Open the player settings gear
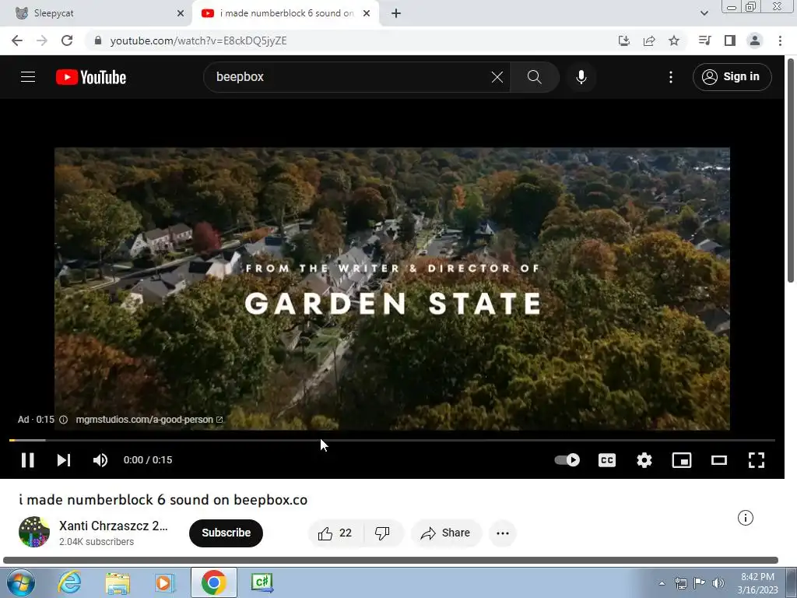797x598 pixels. pyautogui.click(x=644, y=460)
